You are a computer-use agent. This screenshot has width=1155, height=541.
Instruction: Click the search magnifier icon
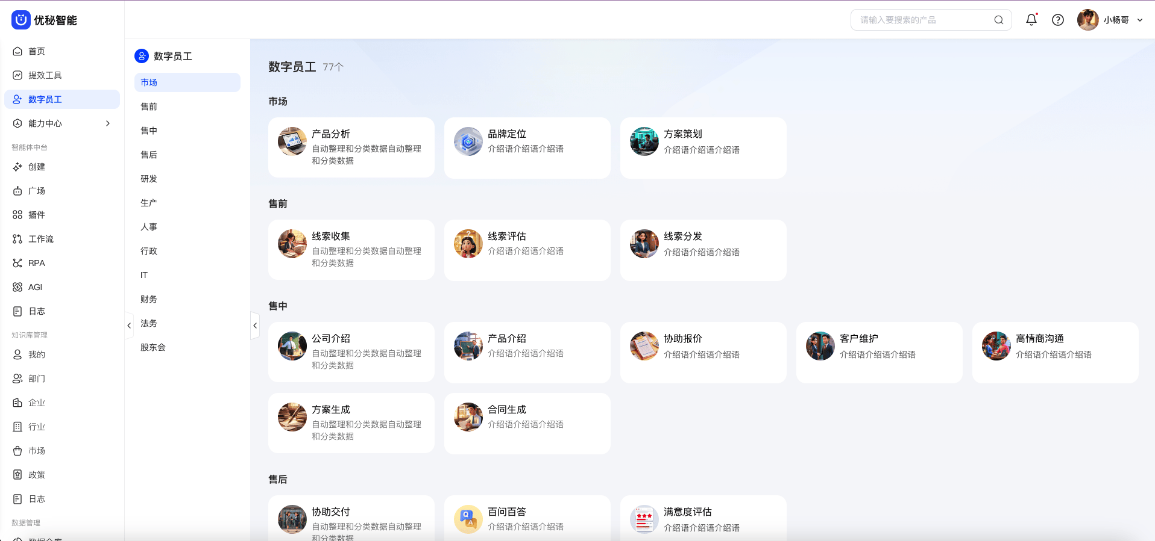coord(998,20)
